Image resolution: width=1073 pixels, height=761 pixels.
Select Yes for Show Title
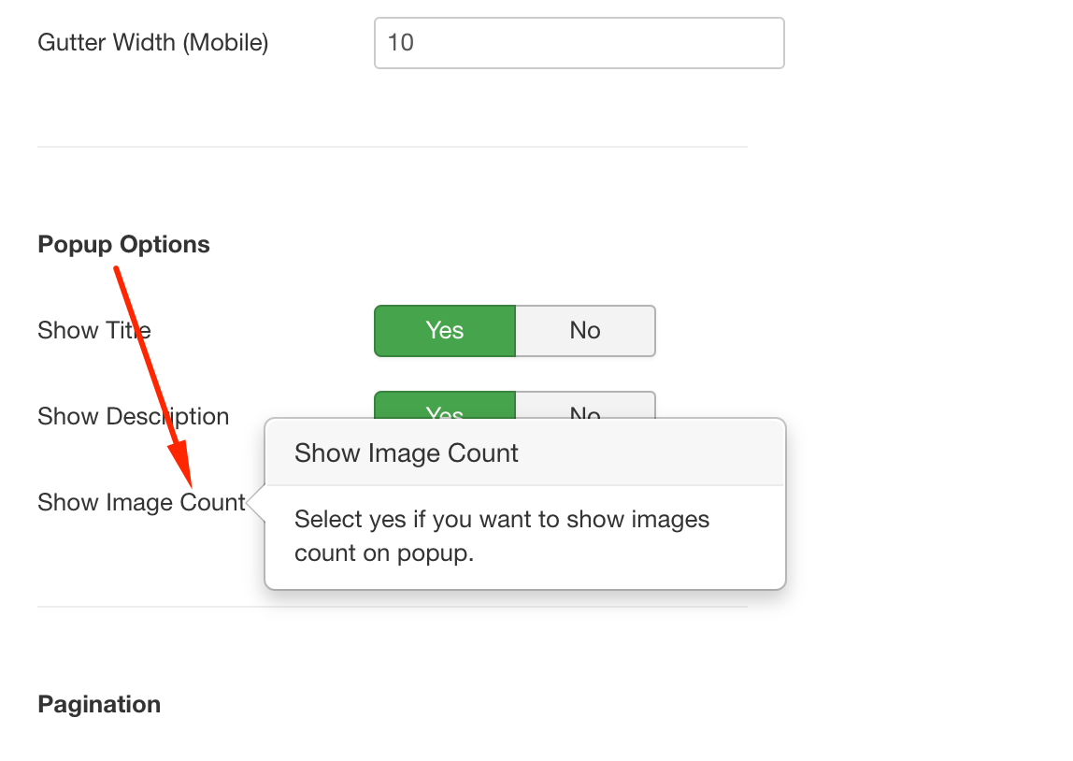(x=445, y=331)
